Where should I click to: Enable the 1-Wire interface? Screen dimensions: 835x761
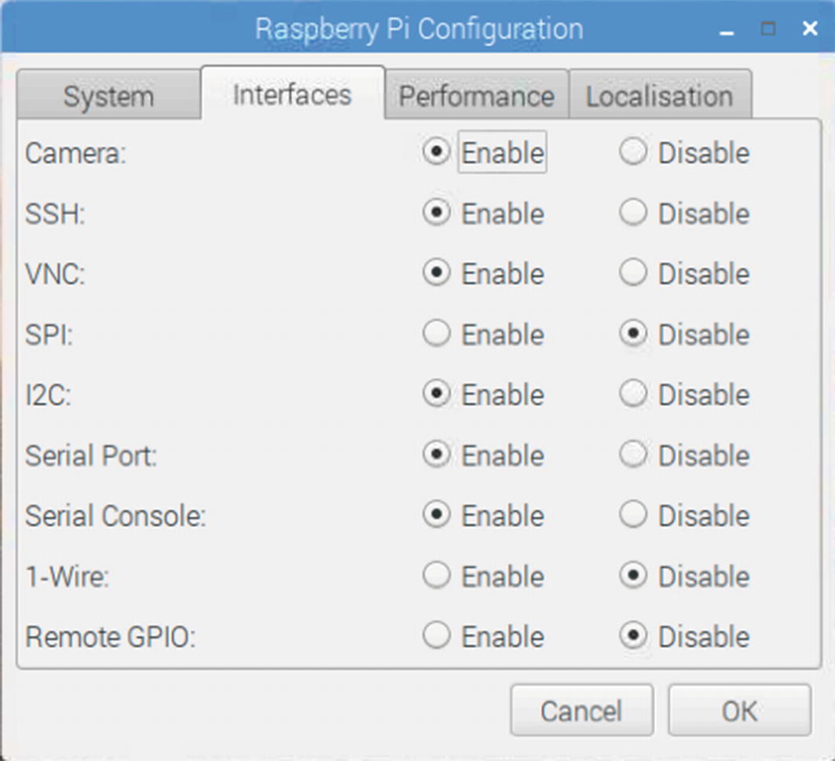click(437, 576)
